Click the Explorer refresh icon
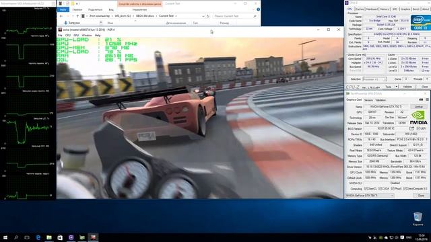 point(208,16)
